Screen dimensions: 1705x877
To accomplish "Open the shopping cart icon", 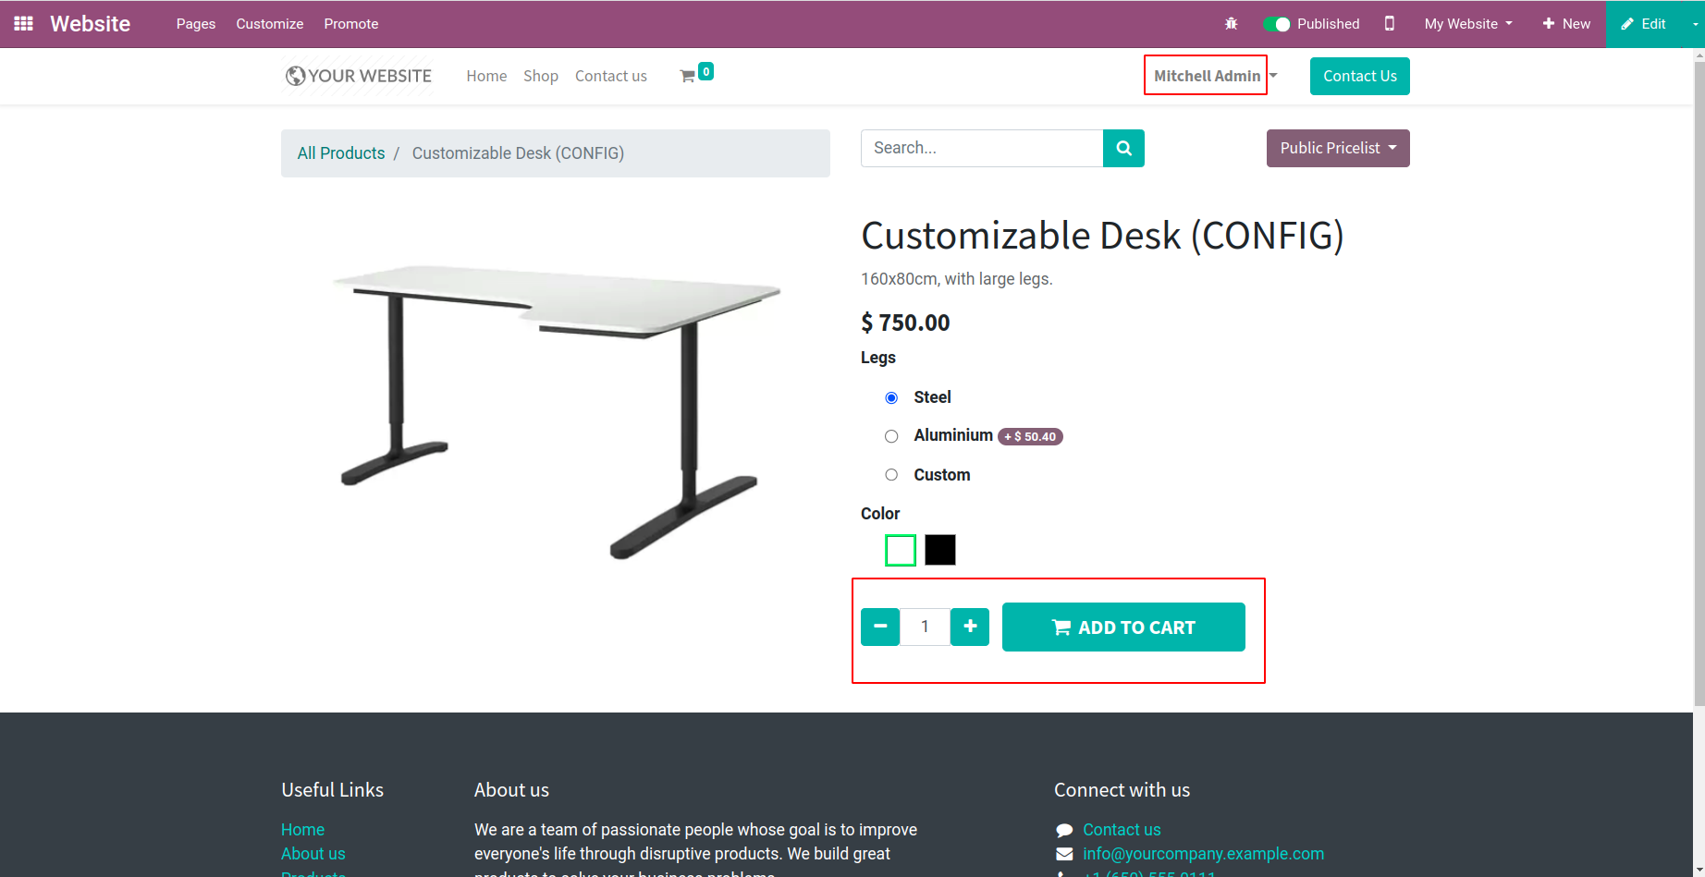I will pyautogui.click(x=688, y=76).
